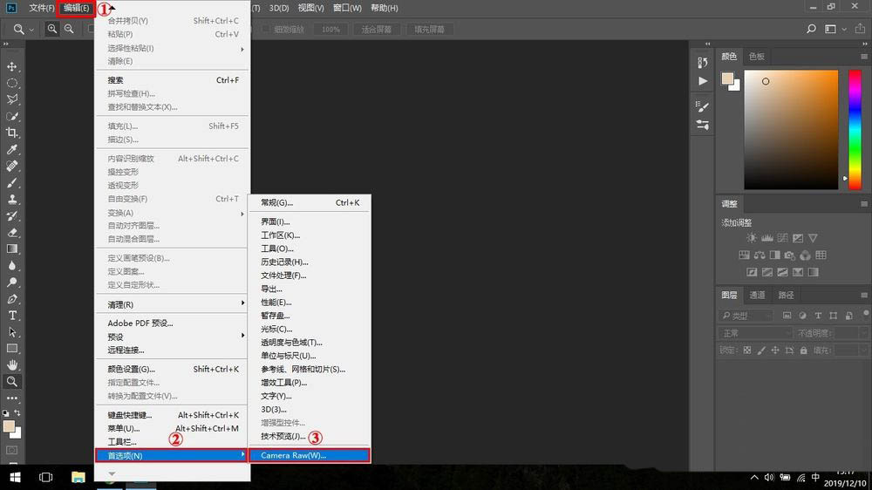The height and width of the screenshot is (490, 872).
Task: Click 颜色设置(G)... menu entry
Action: [172, 369]
